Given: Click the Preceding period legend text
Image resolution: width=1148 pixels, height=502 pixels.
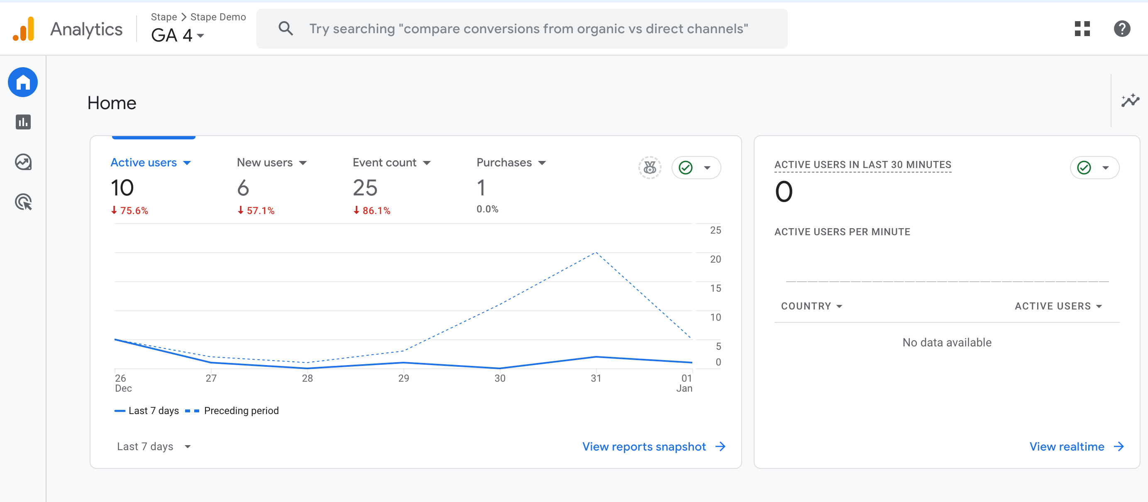Looking at the screenshot, I should (241, 411).
